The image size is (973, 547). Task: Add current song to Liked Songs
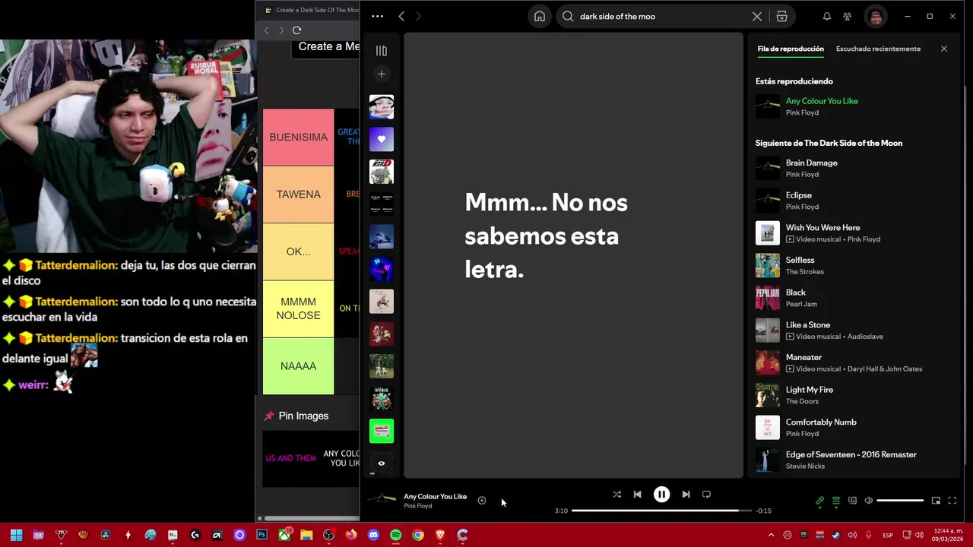click(x=481, y=500)
